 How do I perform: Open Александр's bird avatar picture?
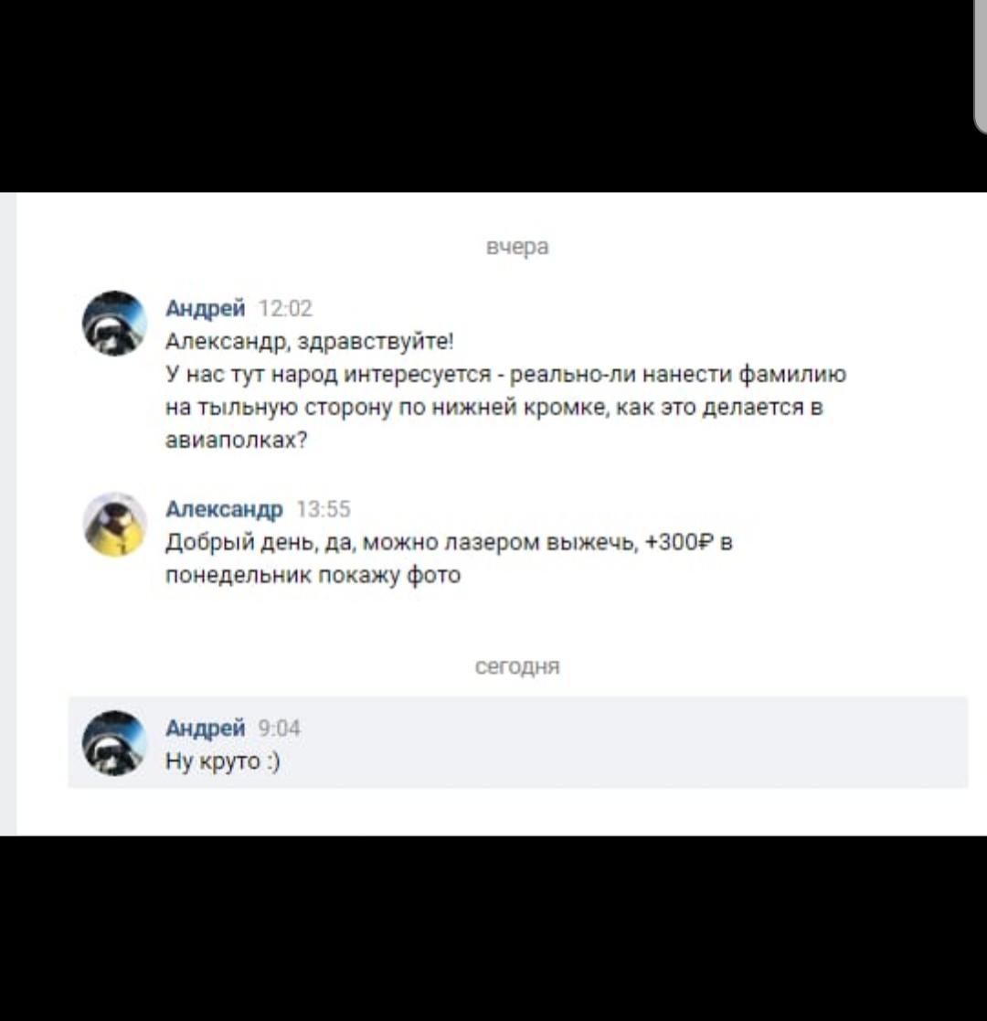point(114,524)
